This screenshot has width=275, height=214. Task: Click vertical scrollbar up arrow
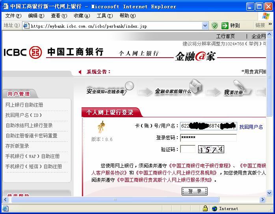pos(269,34)
